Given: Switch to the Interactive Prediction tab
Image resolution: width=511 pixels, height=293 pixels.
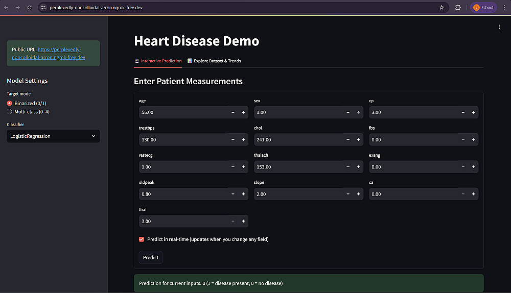Looking at the screenshot, I should [158, 61].
